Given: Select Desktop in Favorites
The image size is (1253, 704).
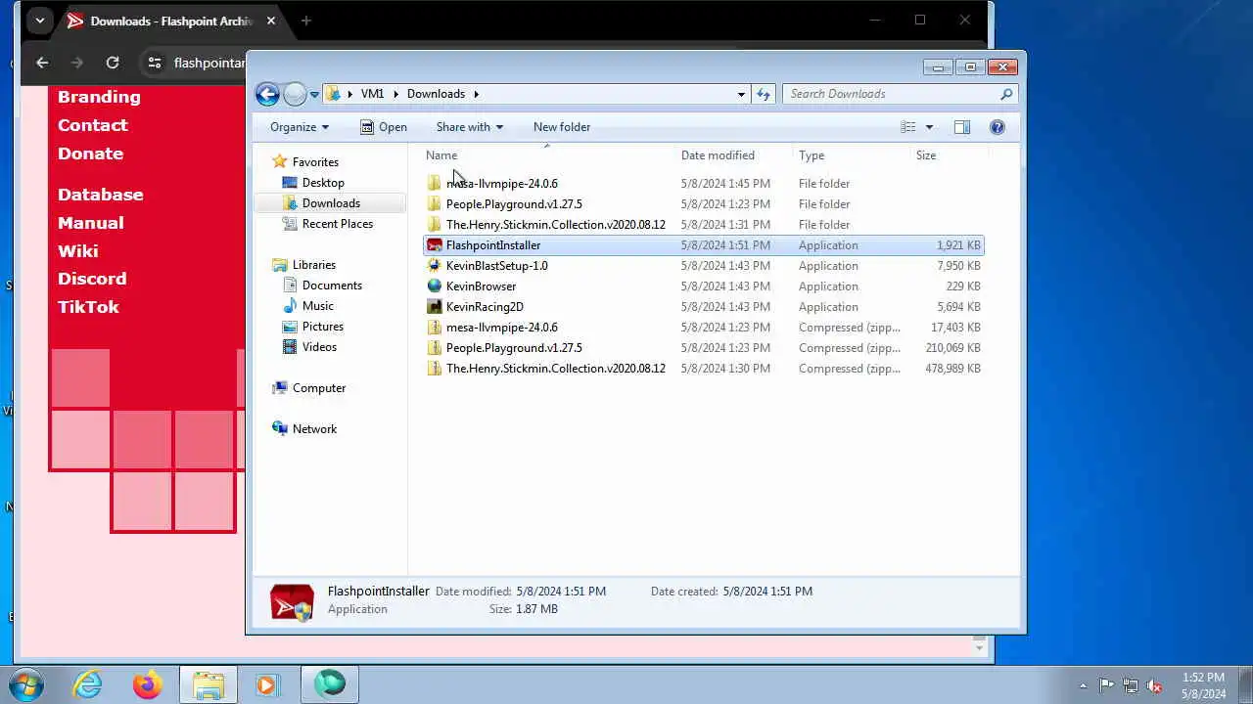Looking at the screenshot, I should [x=323, y=183].
